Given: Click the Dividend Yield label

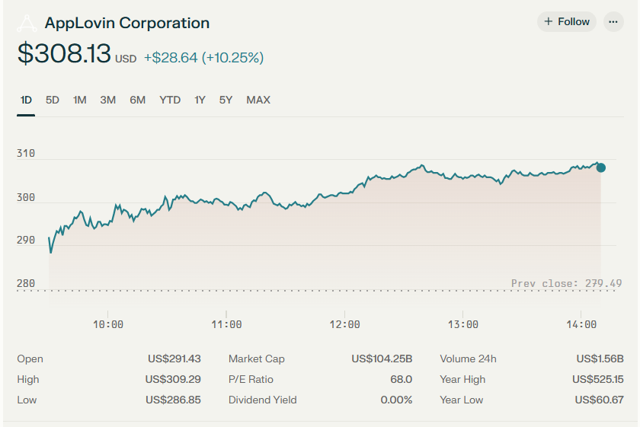Looking at the screenshot, I should (x=262, y=400).
